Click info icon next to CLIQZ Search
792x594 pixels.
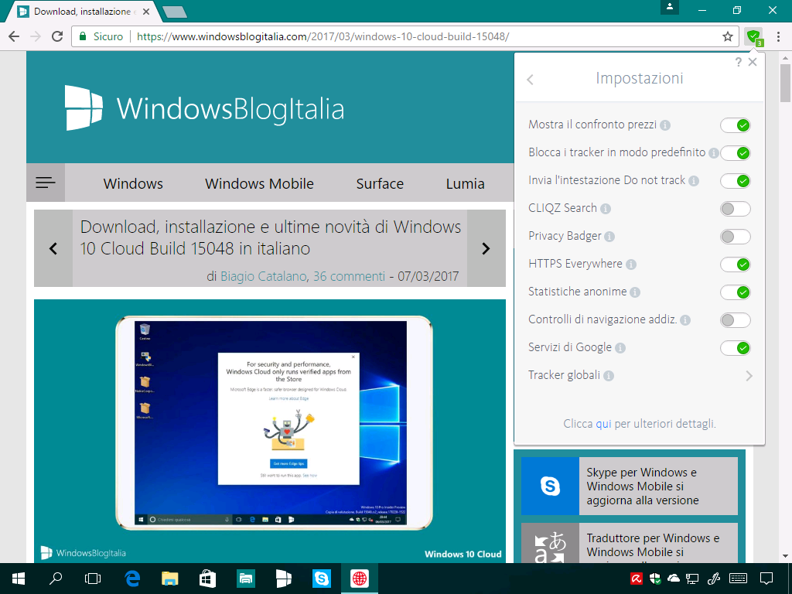(606, 209)
